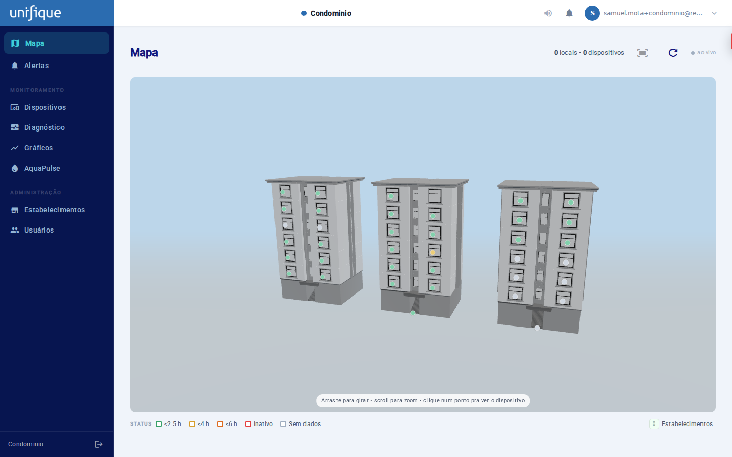This screenshot has width=732, height=457.
Task: Open notifications with the header bell icon
Action: [x=569, y=13]
